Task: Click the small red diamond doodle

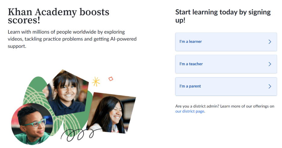Action: 111,79
